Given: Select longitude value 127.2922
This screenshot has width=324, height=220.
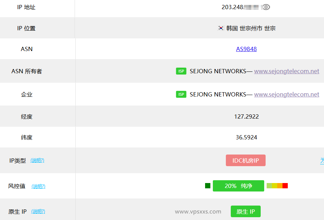Looking at the screenshot, I should click(x=246, y=117).
